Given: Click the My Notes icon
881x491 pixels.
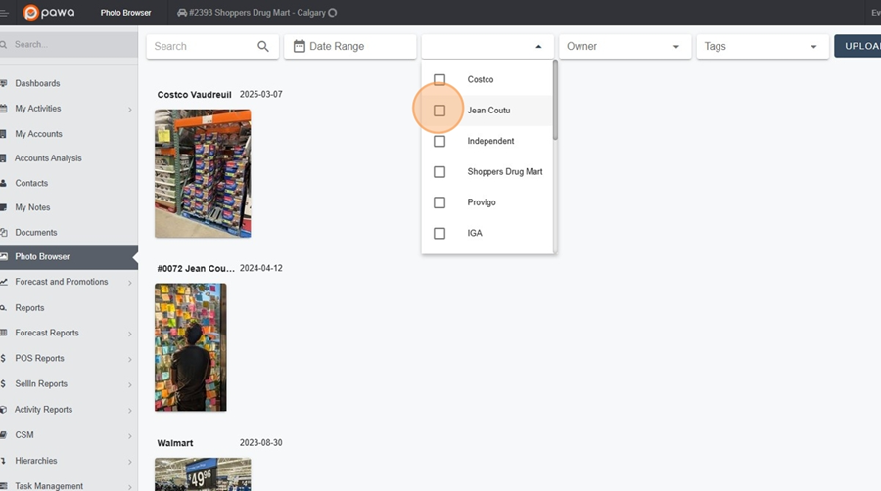Looking at the screenshot, I should tap(3, 207).
